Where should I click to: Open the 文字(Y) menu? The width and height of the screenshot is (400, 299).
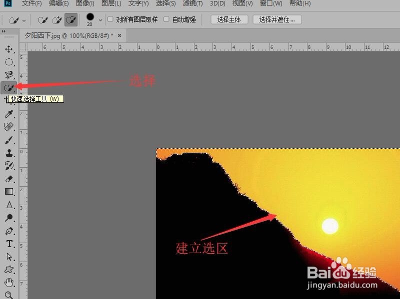tap(138, 3)
